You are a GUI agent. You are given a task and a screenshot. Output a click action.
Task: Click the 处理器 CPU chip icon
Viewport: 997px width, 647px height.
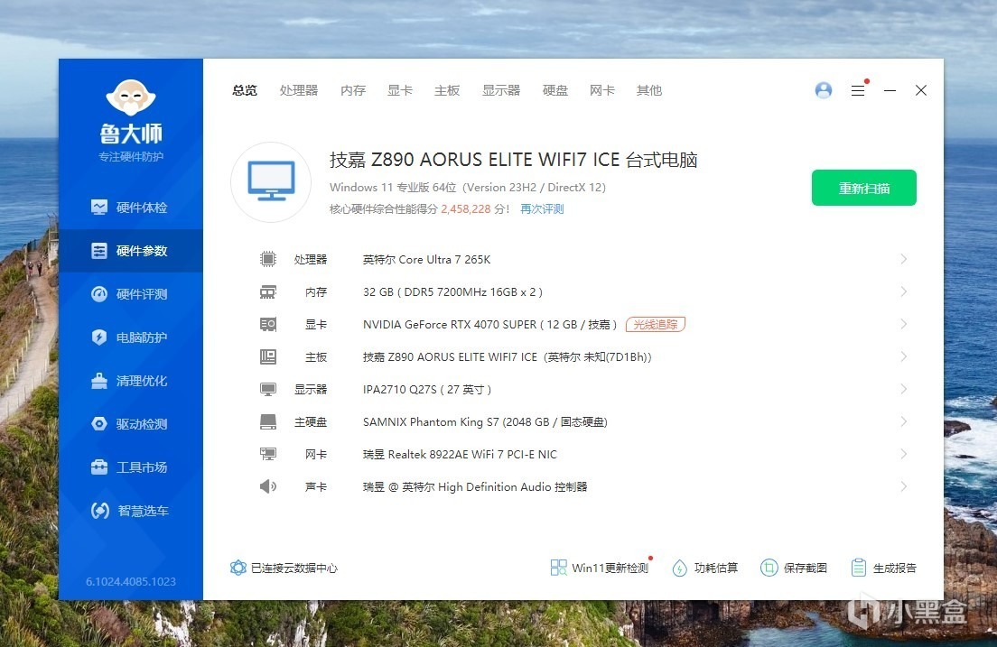(267, 259)
